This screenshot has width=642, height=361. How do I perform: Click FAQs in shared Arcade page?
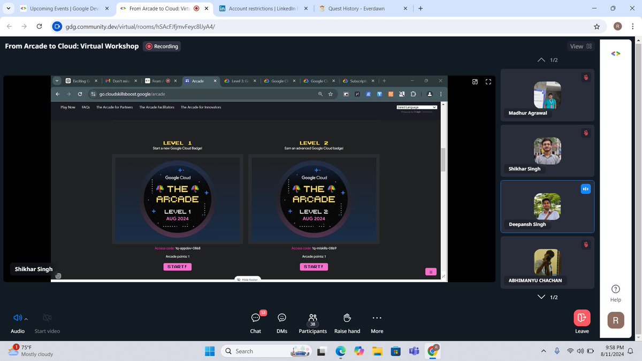[x=86, y=107]
